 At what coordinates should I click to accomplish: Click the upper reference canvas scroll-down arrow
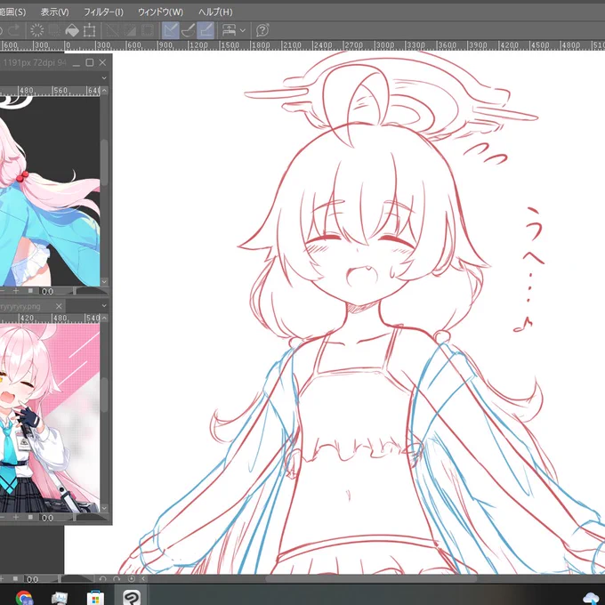(105, 282)
